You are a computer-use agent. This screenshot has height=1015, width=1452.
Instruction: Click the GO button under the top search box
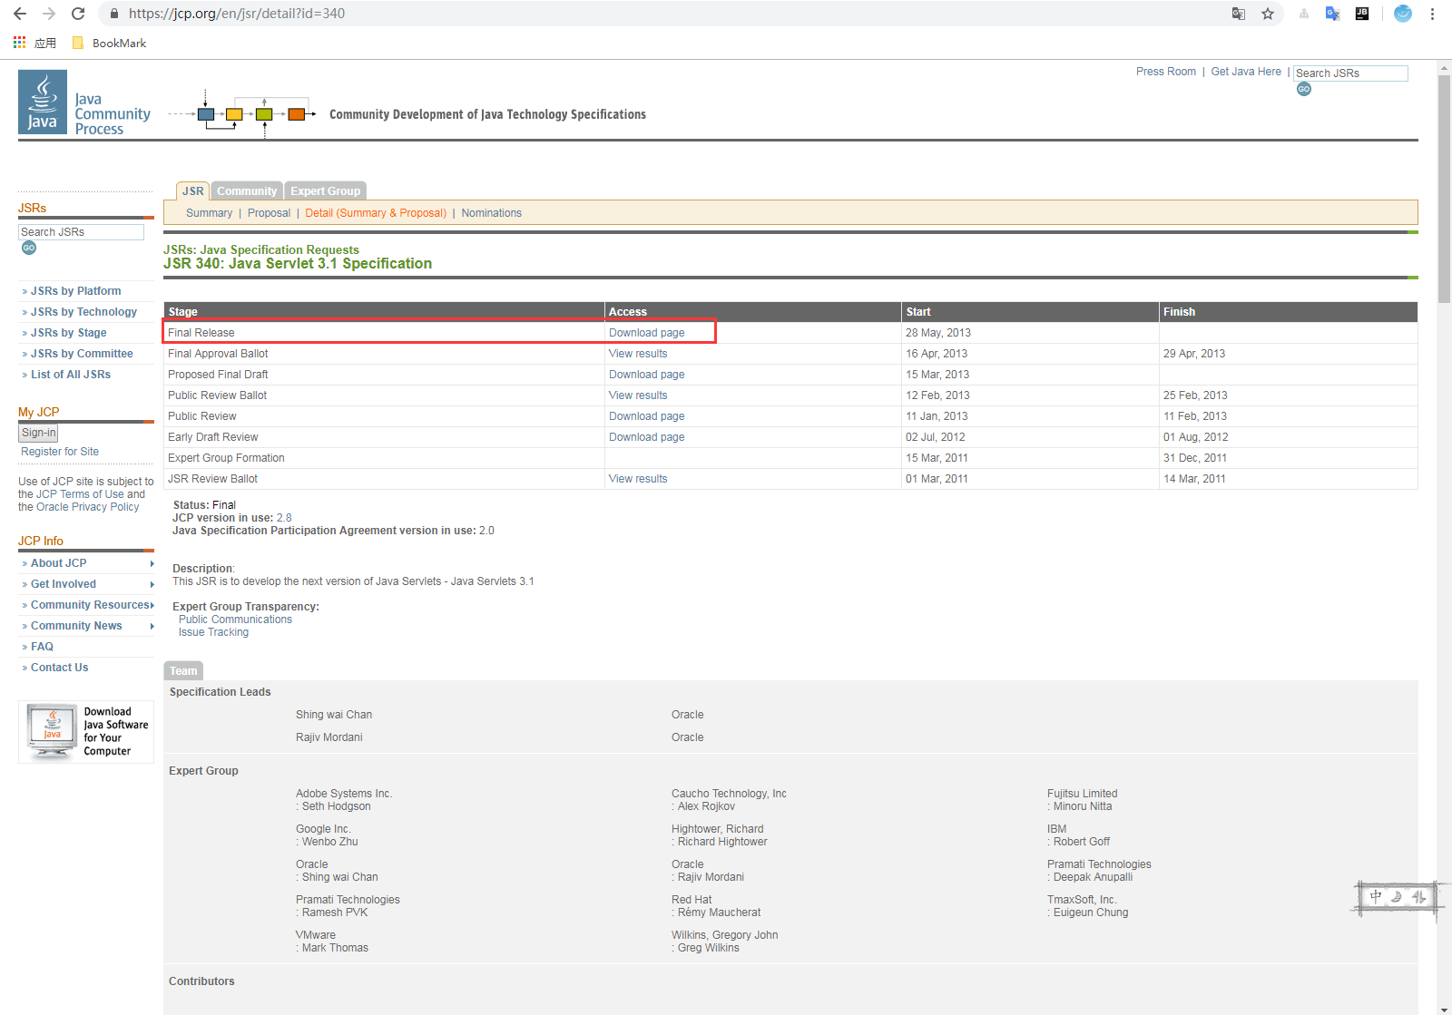click(x=1304, y=89)
